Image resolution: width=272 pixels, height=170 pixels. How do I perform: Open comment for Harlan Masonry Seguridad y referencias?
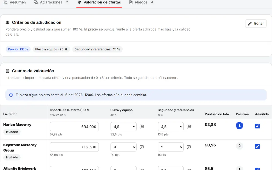point(189,127)
